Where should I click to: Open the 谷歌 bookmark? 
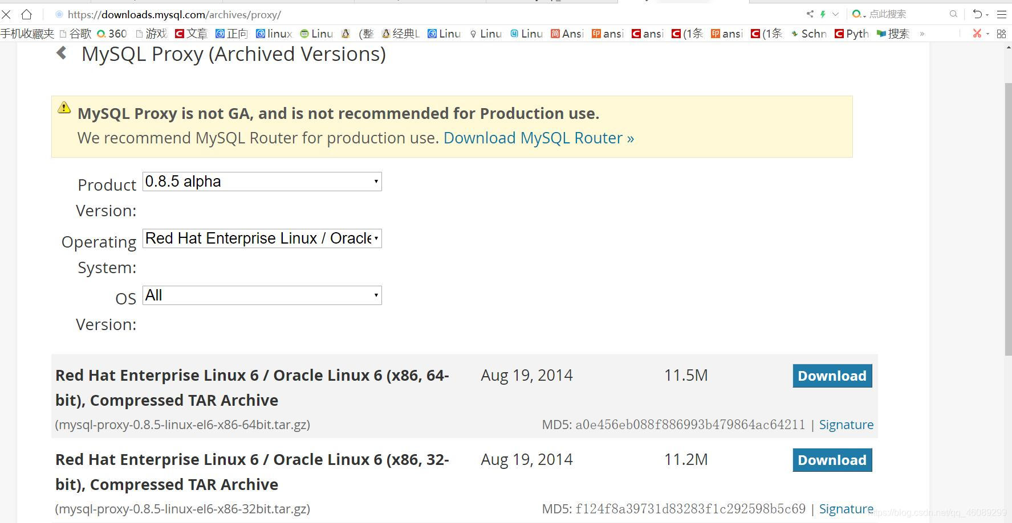pyautogui.click(x=75, y=34)
